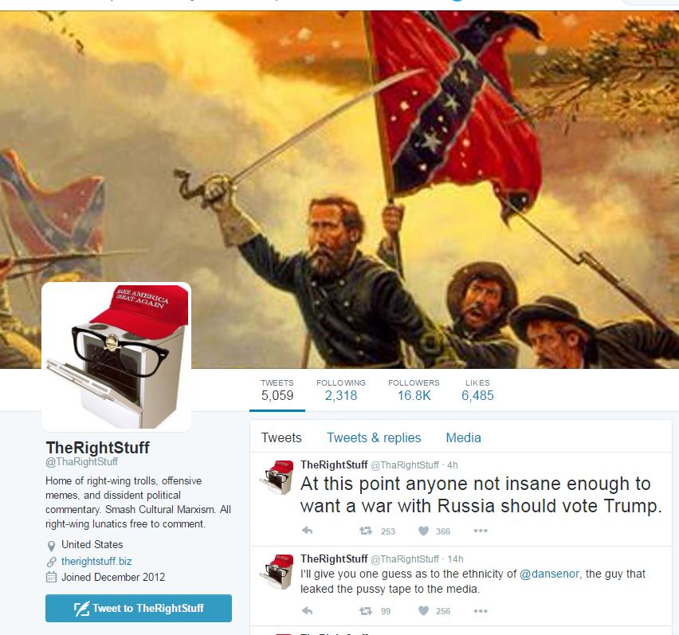Viewport: 679px width, 635px height.
Task: Switch to Tweets & replies tab
Action: point(374,437)
